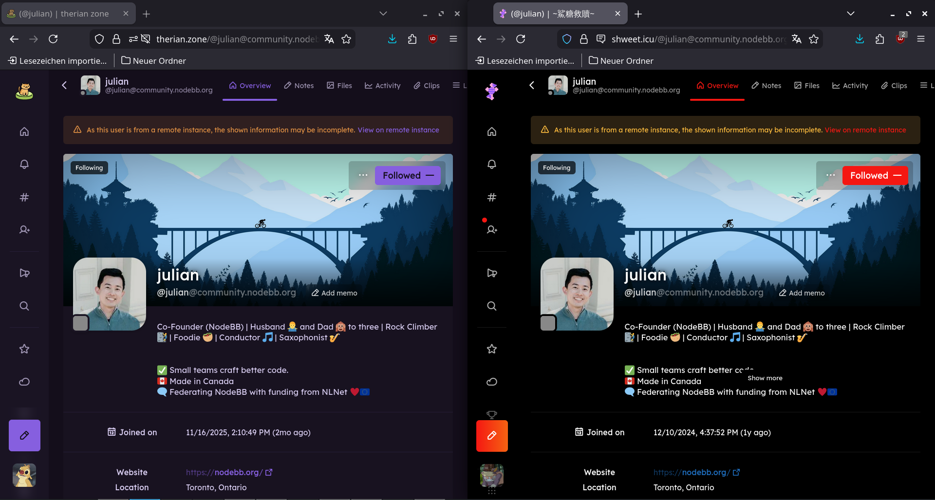Image resolution: width=935 pixels, height=500 pixels.
Task: Open Achievements via the trophy icon
Action: 492,414
